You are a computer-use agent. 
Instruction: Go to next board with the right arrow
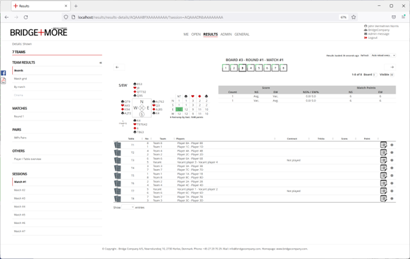(x=392, y=67)
